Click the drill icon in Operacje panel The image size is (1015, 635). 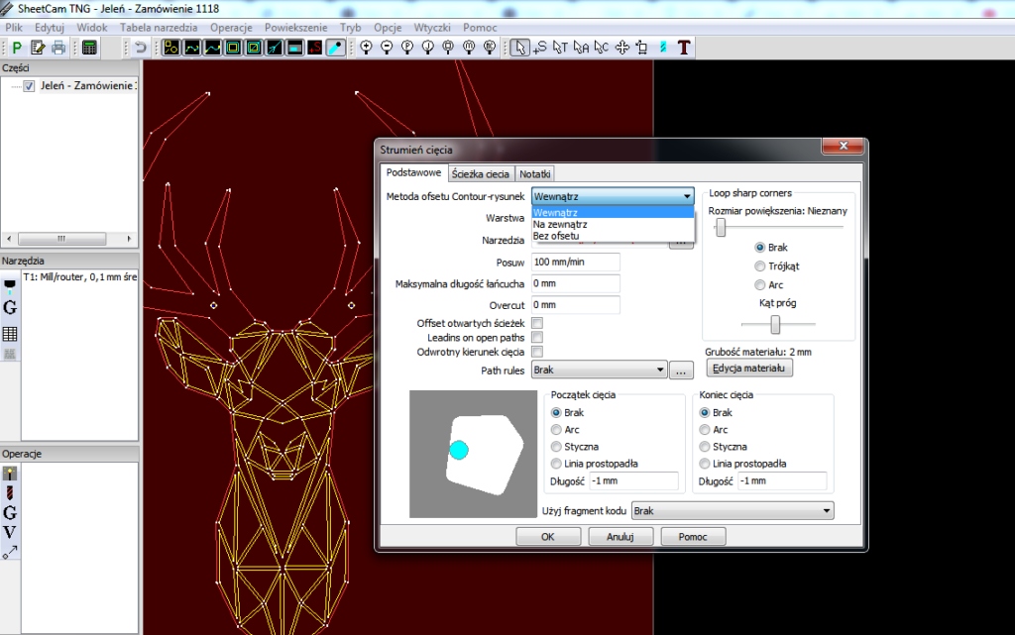point(10,492)
